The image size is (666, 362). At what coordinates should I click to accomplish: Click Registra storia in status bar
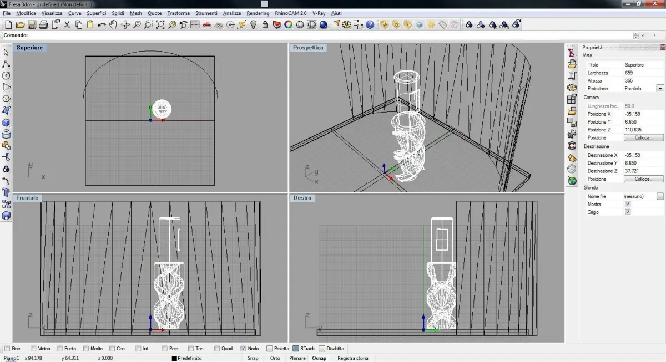(x=353, y=358)
